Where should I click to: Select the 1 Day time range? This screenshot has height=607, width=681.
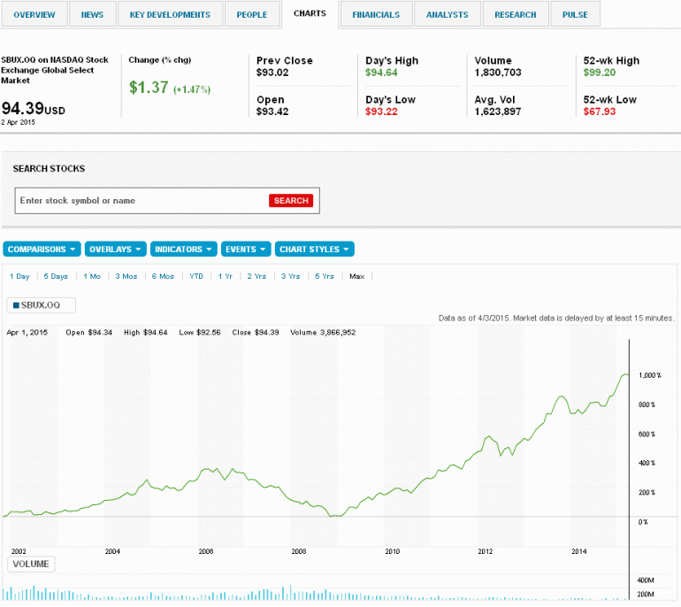pos(19,276)
